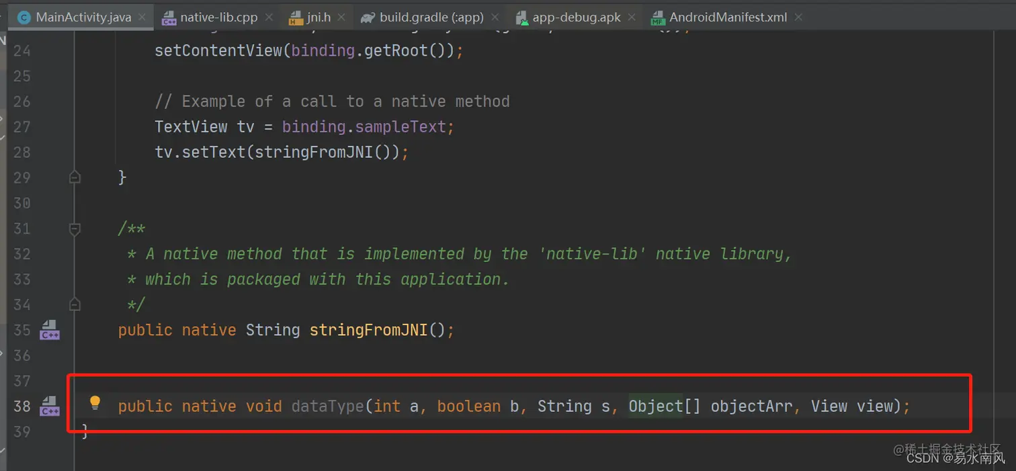Click the 'Example of a call' comment
The image size is (1016, 471).
[x=332, y=101]
